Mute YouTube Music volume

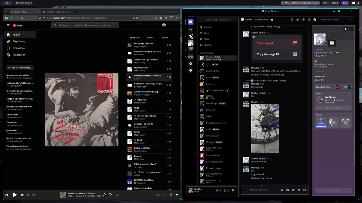(157, 195)
